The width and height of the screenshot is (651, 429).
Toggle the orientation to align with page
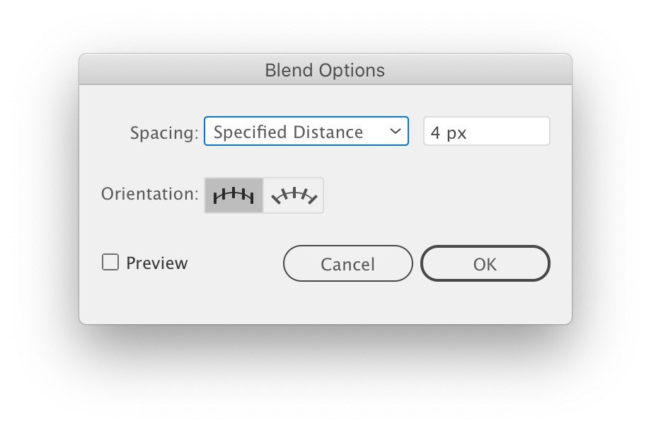tap(234, 195)
